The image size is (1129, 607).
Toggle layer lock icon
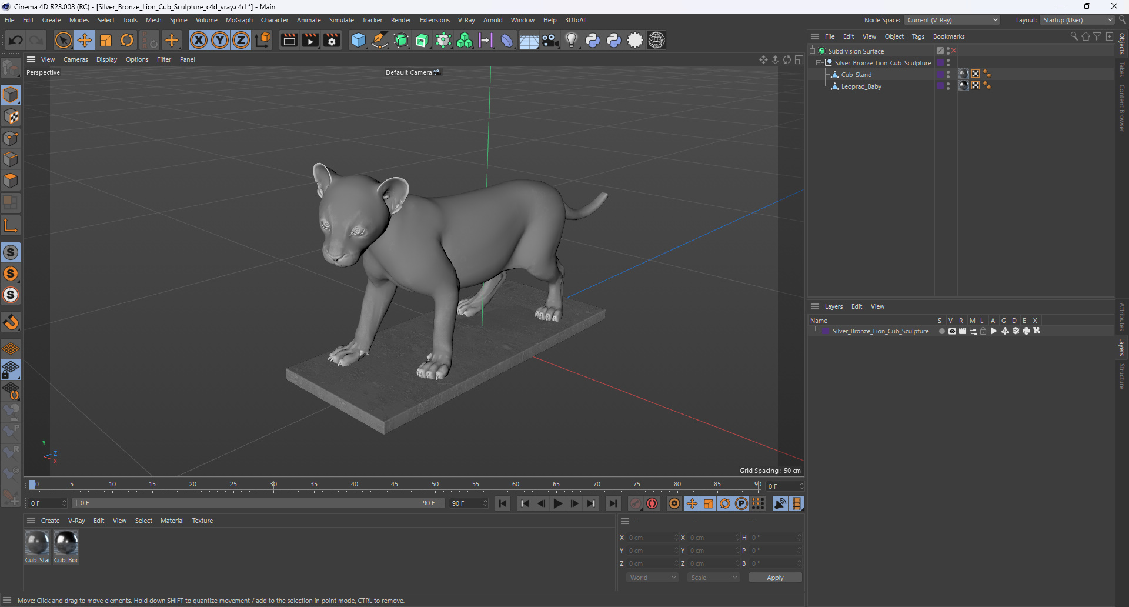(983, 331)
